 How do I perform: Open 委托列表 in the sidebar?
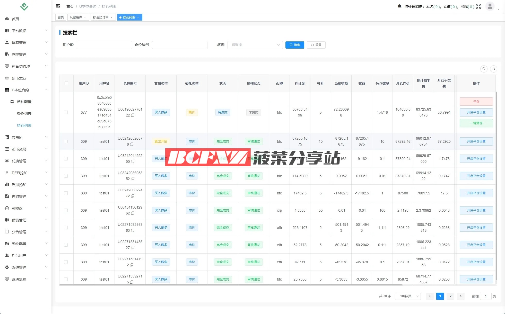click(x=24, y=114)
